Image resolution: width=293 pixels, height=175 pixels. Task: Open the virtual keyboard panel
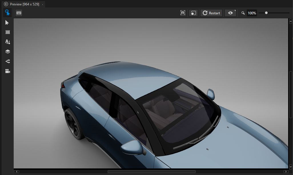coord(19,13)
